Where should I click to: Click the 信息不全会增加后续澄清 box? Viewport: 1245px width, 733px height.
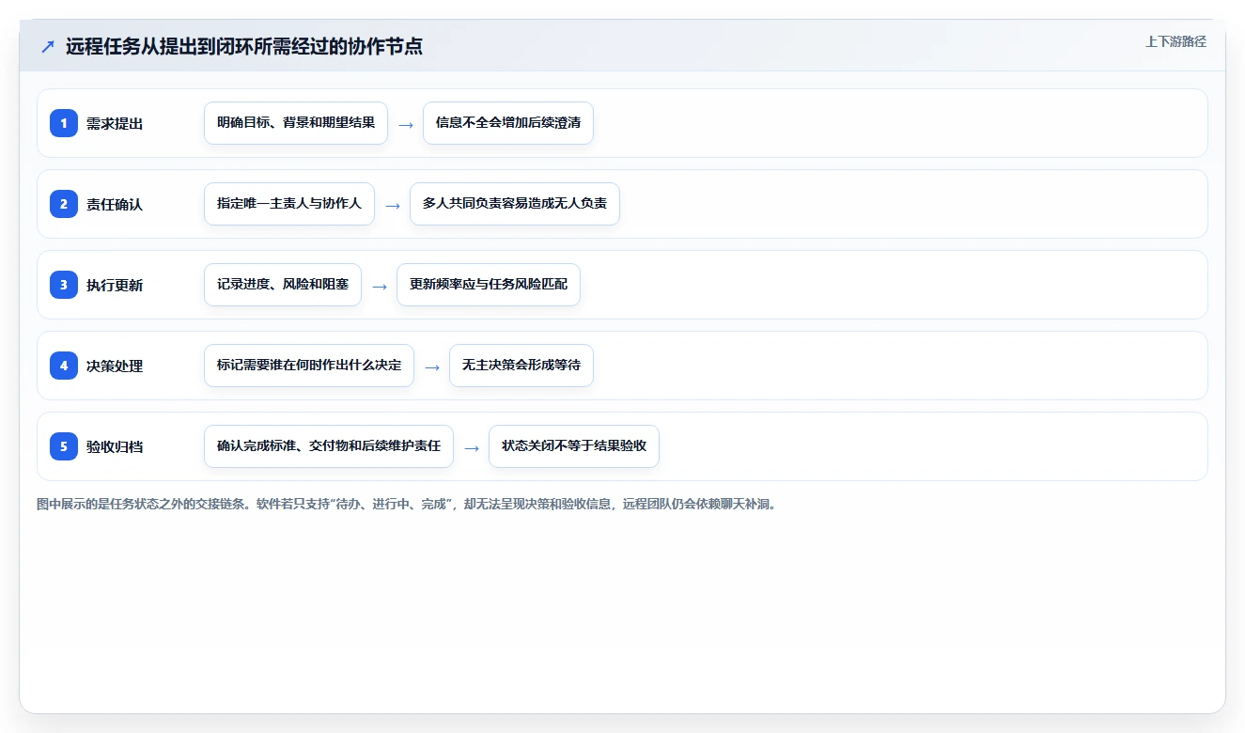coord(508,123)
